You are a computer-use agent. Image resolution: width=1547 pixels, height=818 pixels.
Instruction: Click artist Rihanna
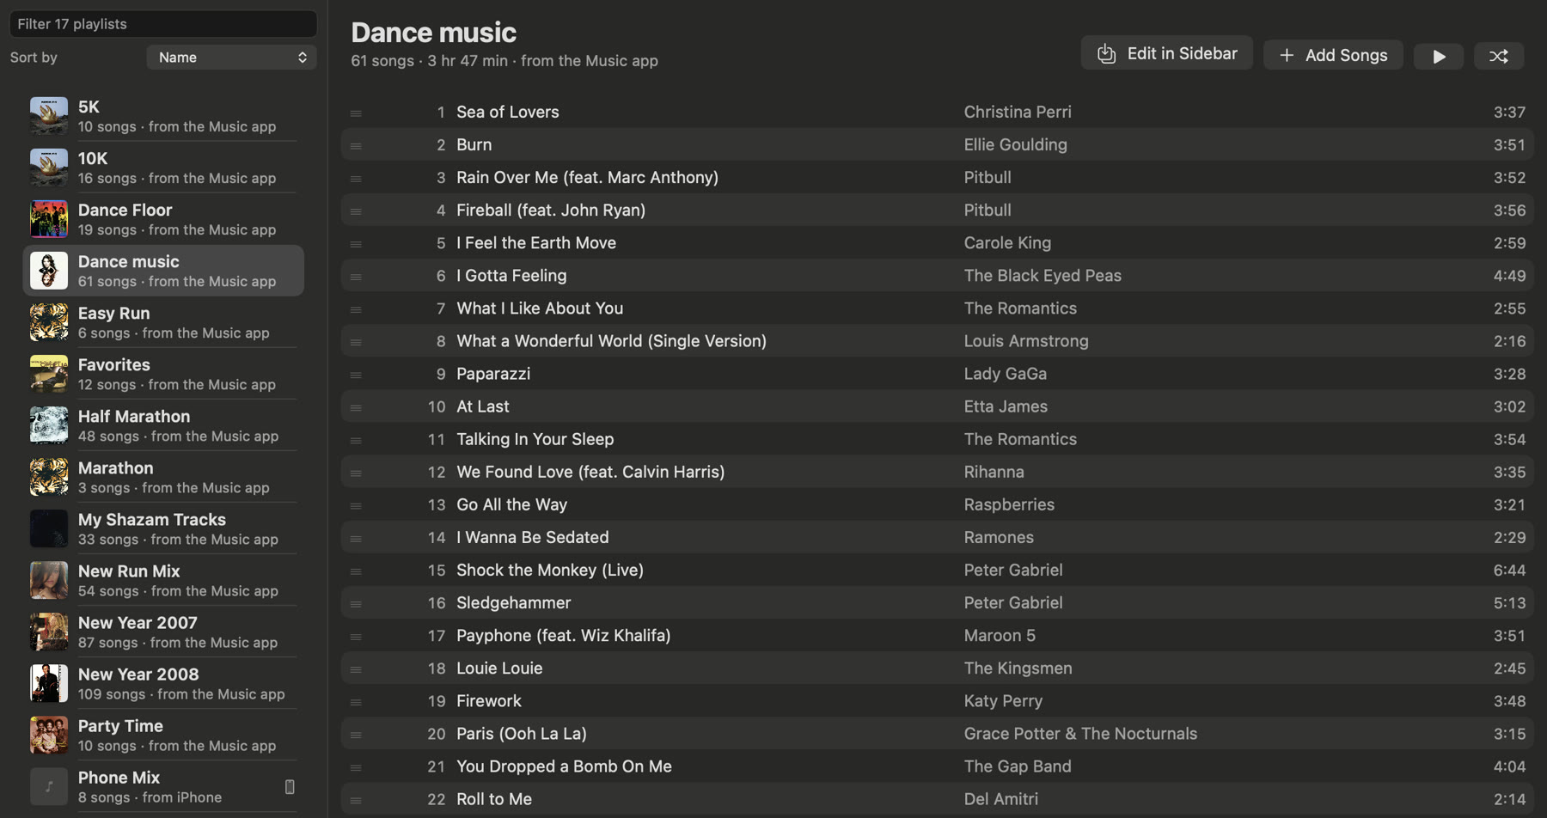coord(994,472)
